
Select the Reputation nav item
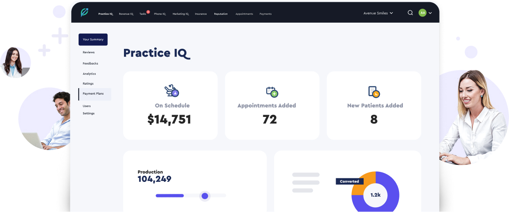(221, 14)
